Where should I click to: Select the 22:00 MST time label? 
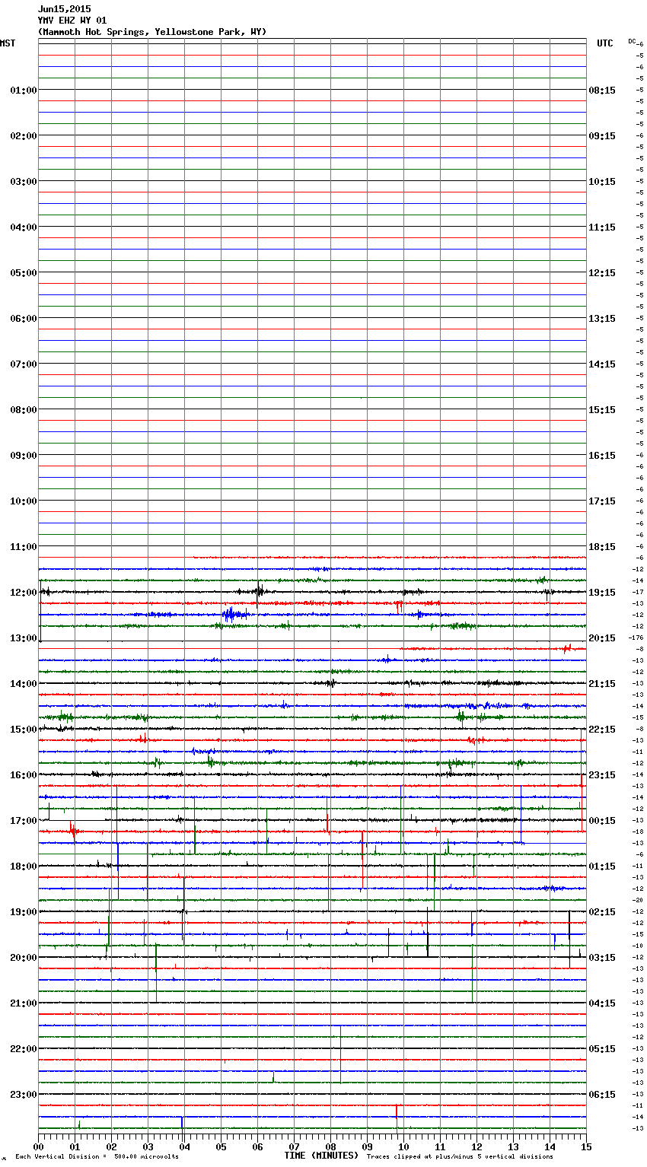coord(24,1049)
